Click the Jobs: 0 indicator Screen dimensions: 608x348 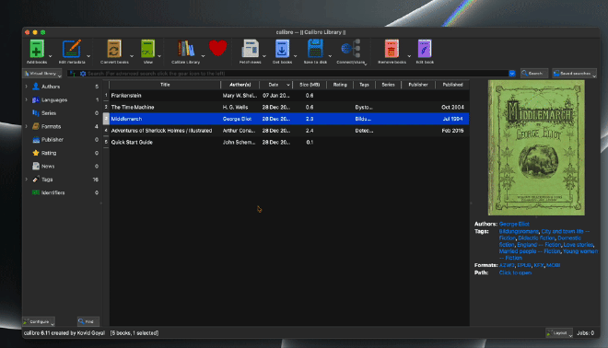[585, 333]
